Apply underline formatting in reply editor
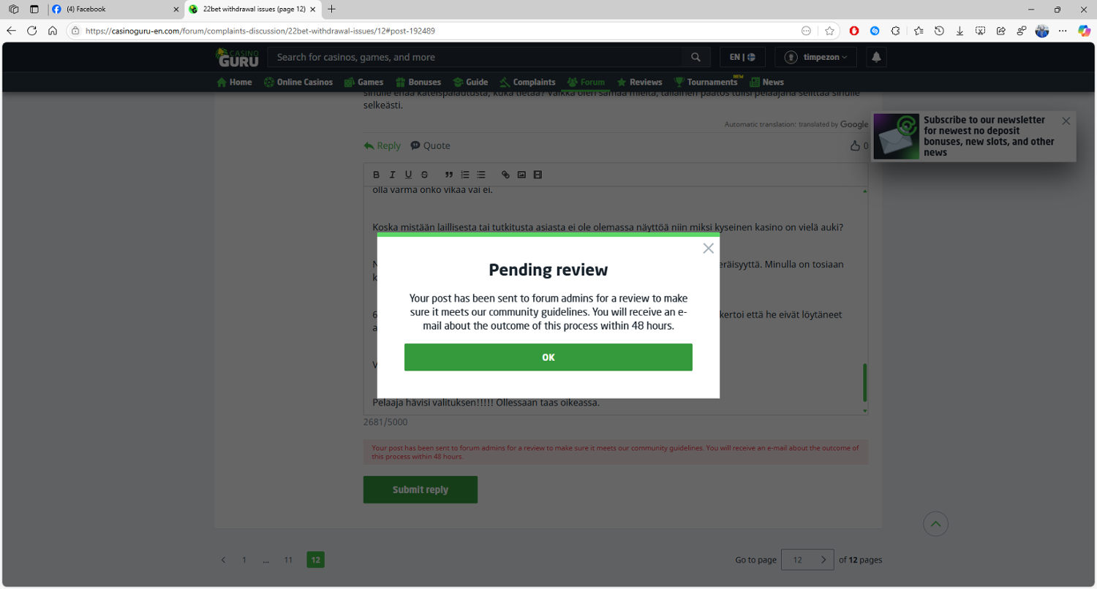 click(x=408, y=175)
